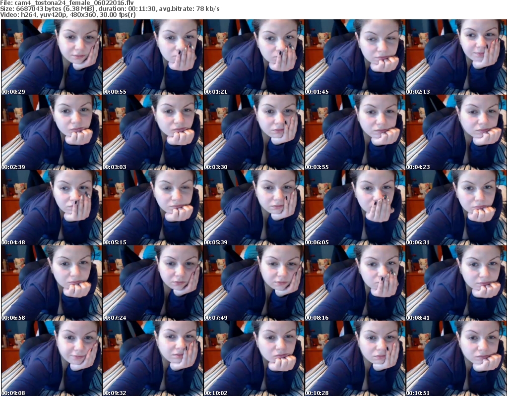Select the thumbnail timestamped 00:03:55

click(x=355, y=132)
